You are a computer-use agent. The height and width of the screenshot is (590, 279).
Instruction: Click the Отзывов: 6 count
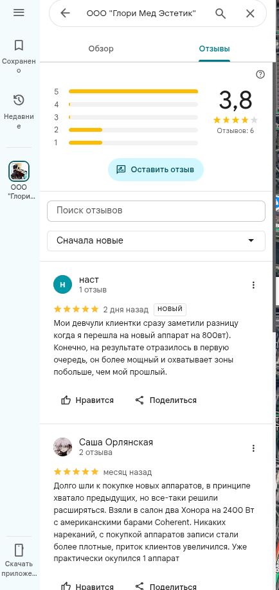(x=235, y=131)
